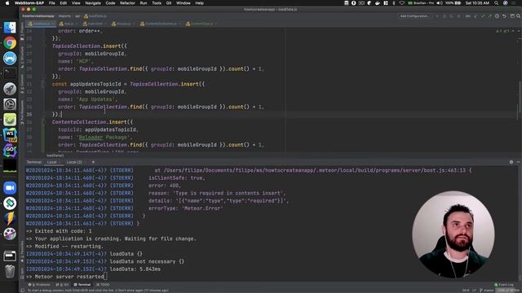The image size is (522, 293).
Task: Select the Local (2) terminal tab
Action: (x=74, y=162)
